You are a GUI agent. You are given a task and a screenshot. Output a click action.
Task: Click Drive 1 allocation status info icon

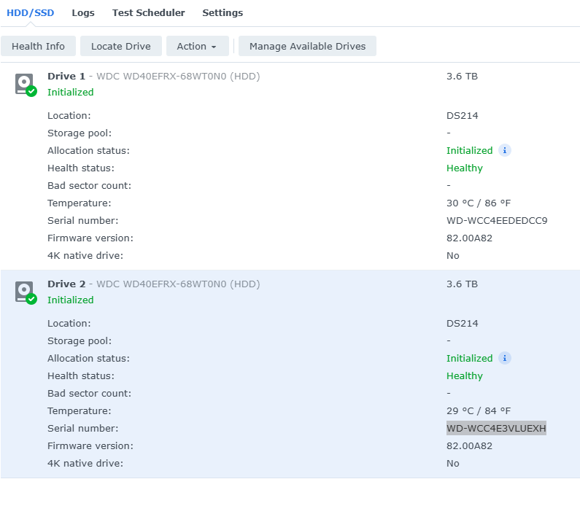505,150
